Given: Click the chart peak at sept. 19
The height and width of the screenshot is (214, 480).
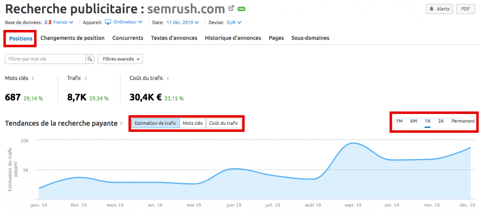Looking at the screenshot, I should (x=353, y=143).
